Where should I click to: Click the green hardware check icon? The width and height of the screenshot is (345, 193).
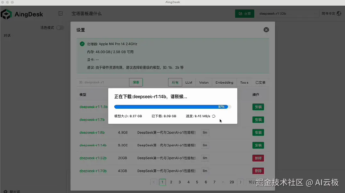click(x=82, y=44)
